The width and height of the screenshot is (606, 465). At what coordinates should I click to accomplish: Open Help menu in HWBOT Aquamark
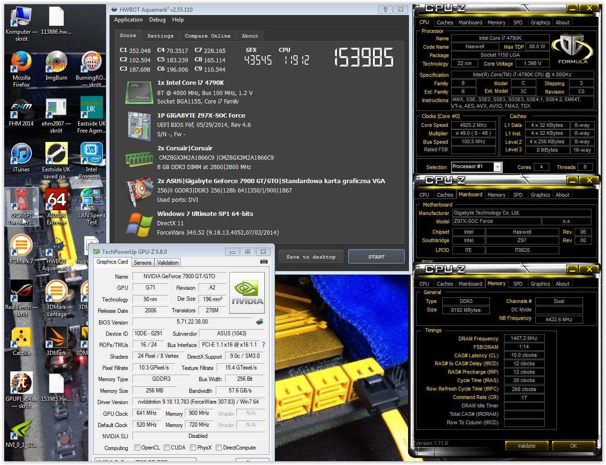(178, 20)
